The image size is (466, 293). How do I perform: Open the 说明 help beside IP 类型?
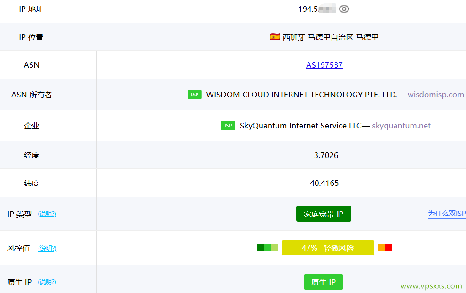point(47,214)
